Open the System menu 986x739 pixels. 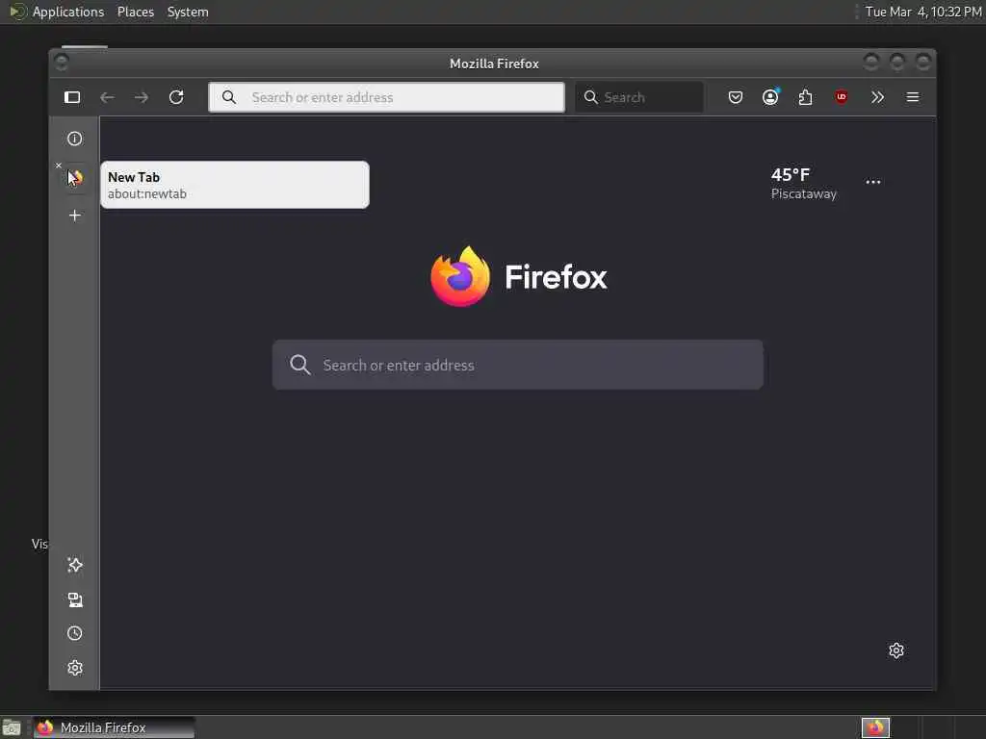(x=188, y=12)
